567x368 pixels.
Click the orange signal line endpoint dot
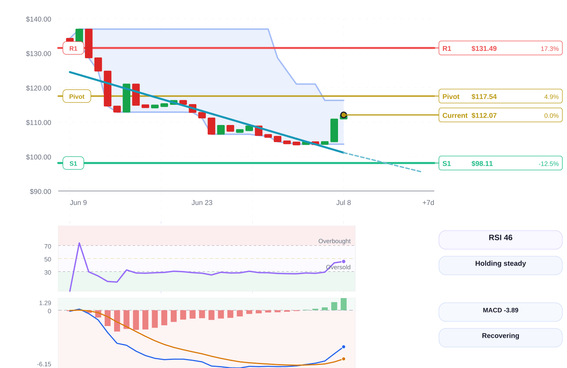point(343,359)
